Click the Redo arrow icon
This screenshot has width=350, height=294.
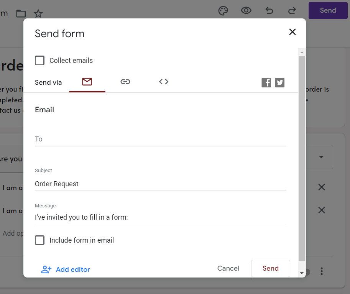[x=292, y=11]
